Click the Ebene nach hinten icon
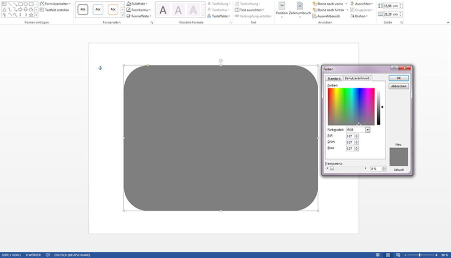Screen dimensions: 451x258 (x=314, y=10)
